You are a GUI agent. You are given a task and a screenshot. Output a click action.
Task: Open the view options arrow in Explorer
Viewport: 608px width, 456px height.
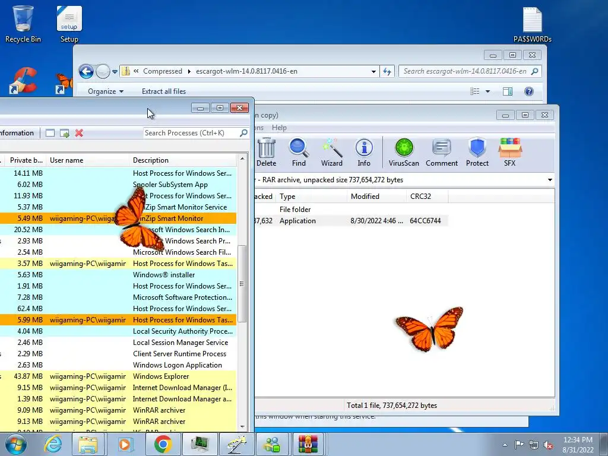pos(488,91)
